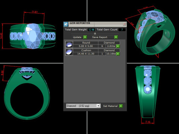The image size is (179, 134).
Task: Click the green arrow on the Round diamond row
Action: pyautogui.click(x=118, y=46)
